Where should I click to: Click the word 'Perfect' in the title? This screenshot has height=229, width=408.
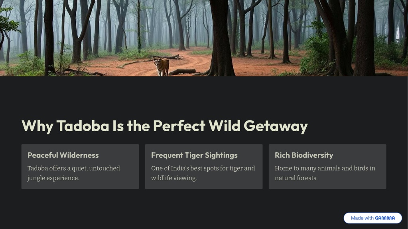pos(179,126)
